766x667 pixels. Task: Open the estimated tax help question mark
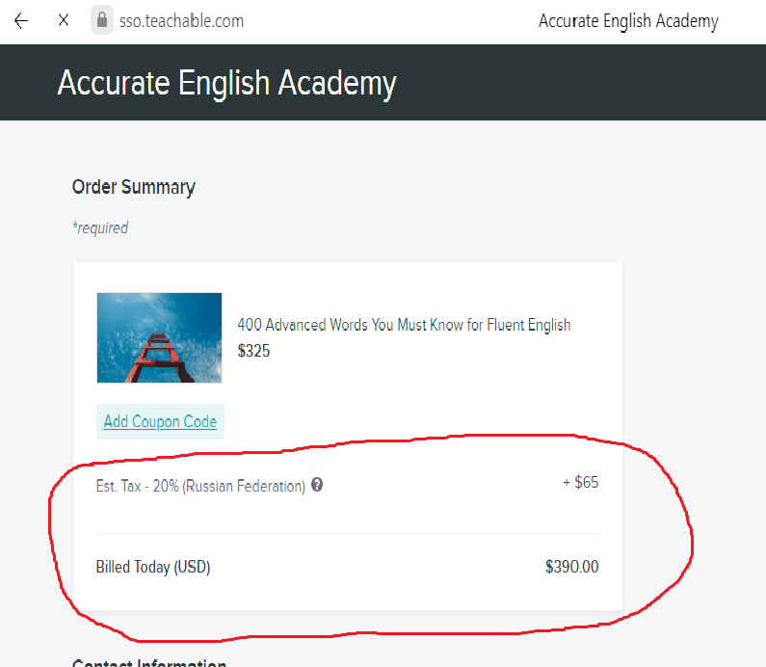317,486
